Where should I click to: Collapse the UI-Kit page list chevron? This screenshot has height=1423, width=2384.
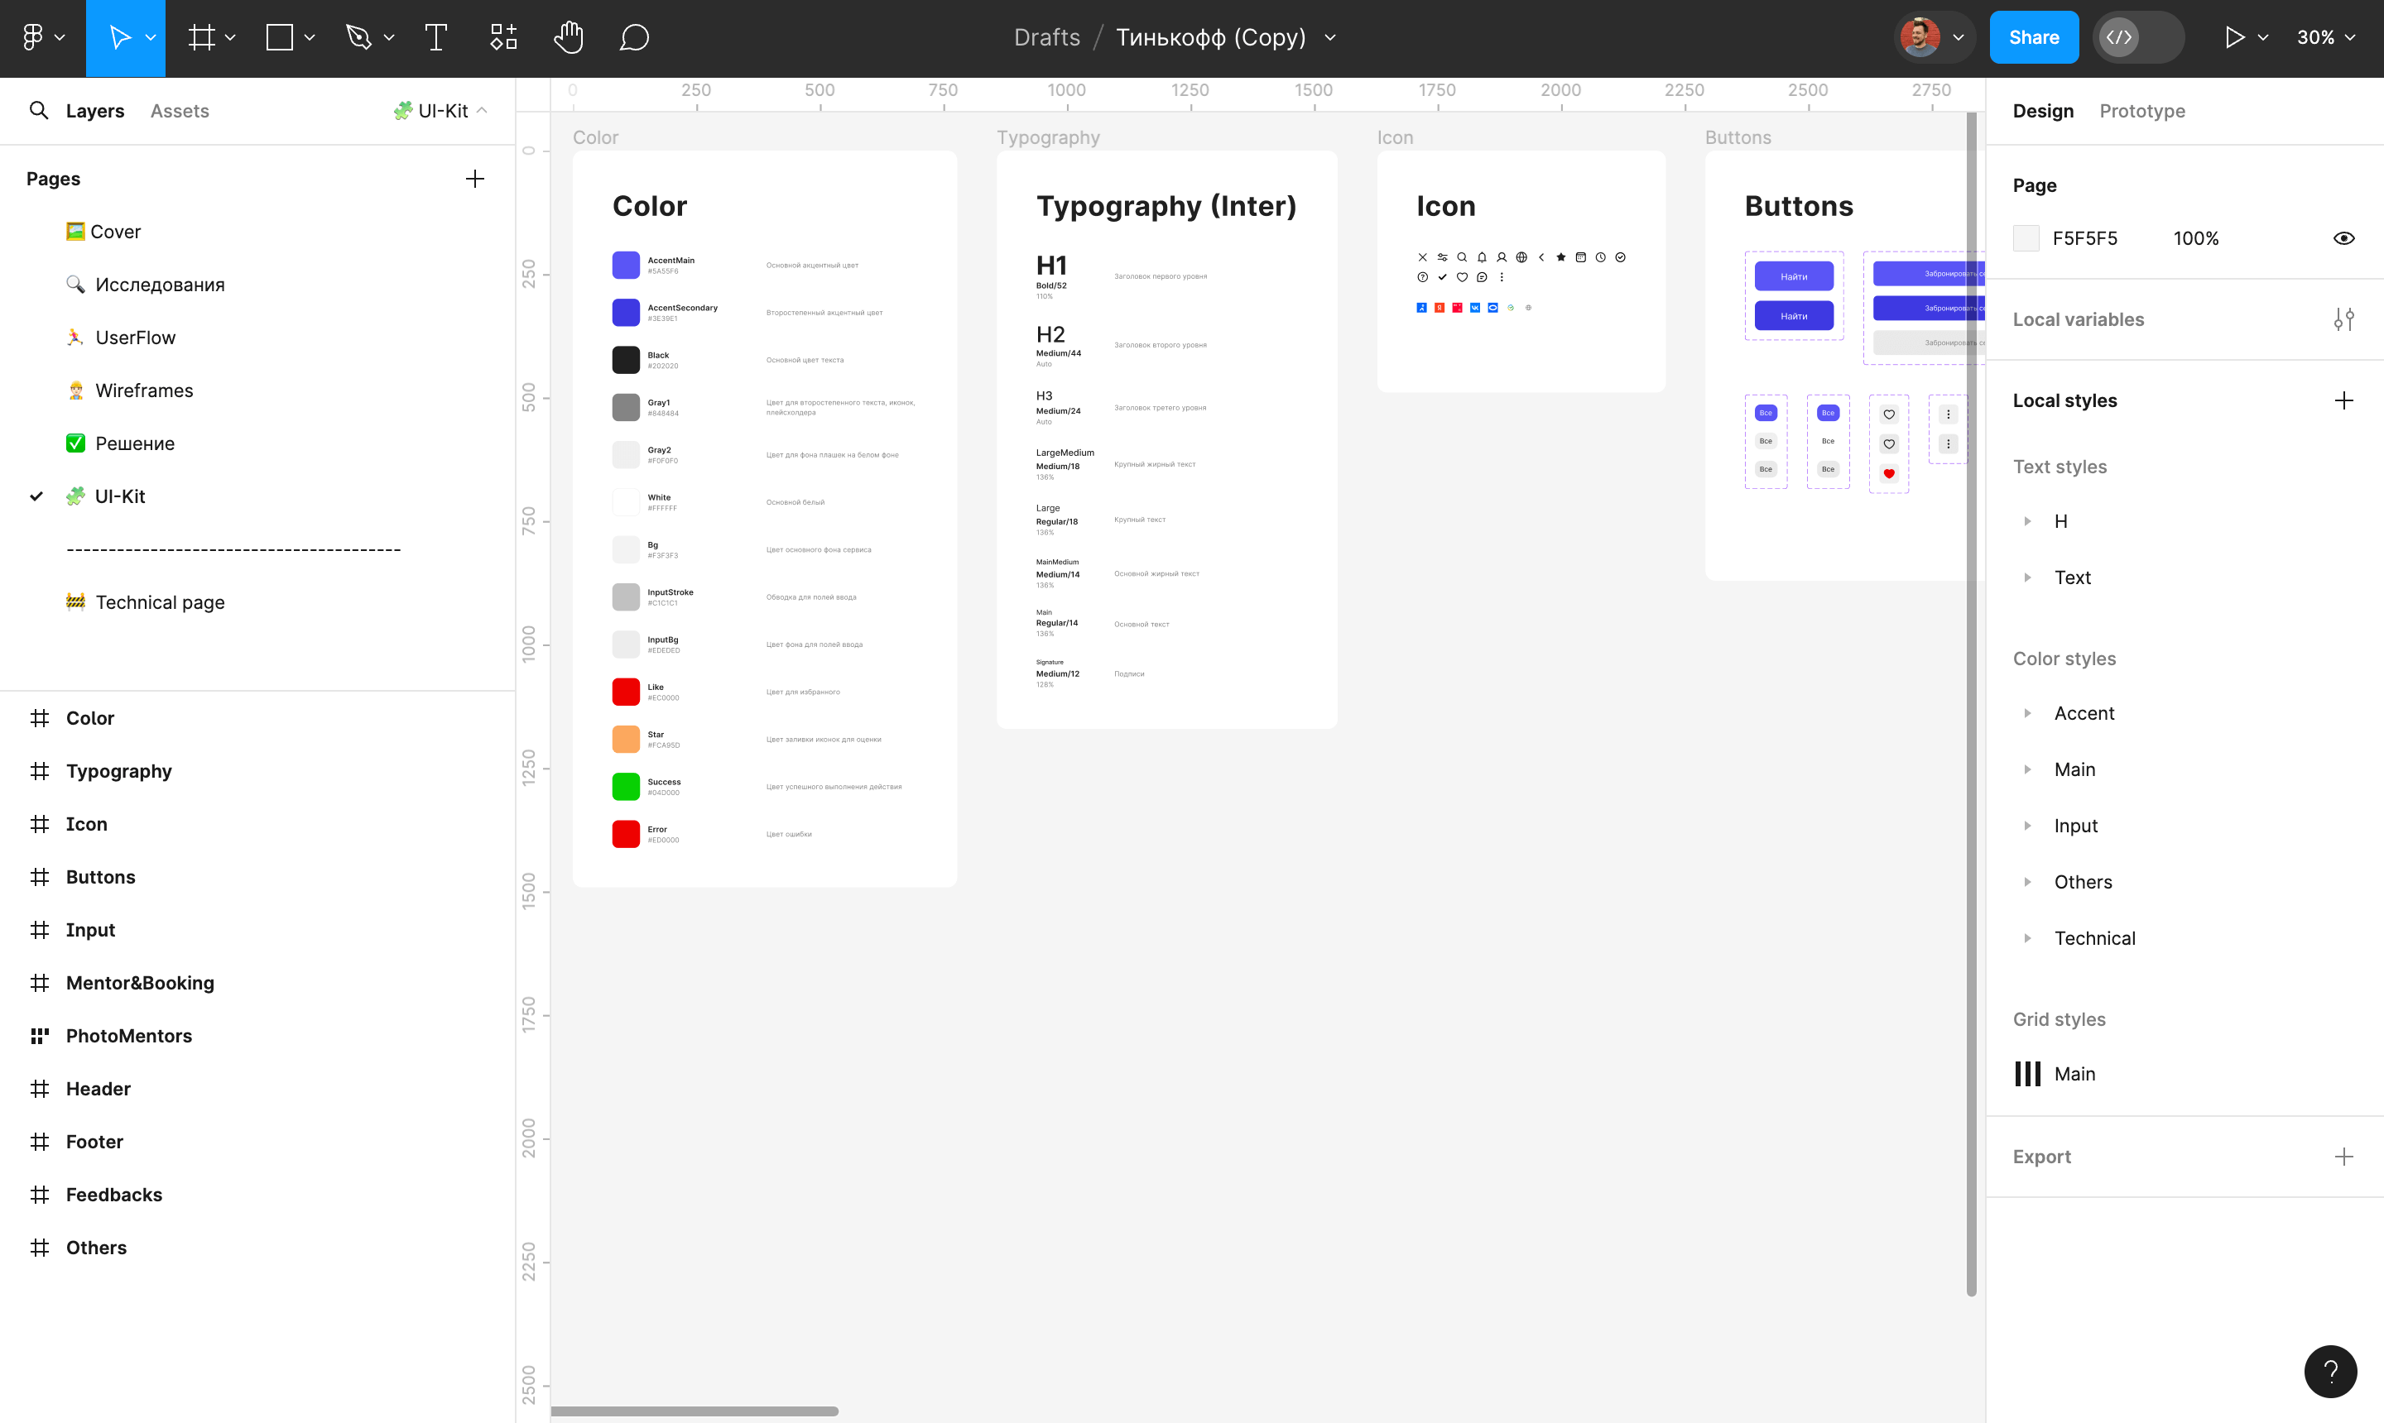pyautogui.click(x=483, y=110)
